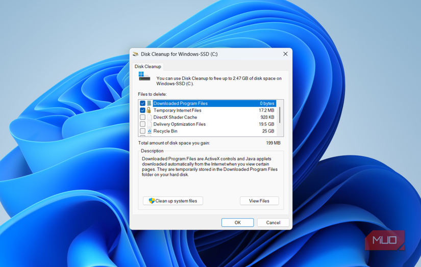Click the Downloaded Program Files item icon
Image resolution: width=421 pixels, height=267 pixels.
click(150, 103)
